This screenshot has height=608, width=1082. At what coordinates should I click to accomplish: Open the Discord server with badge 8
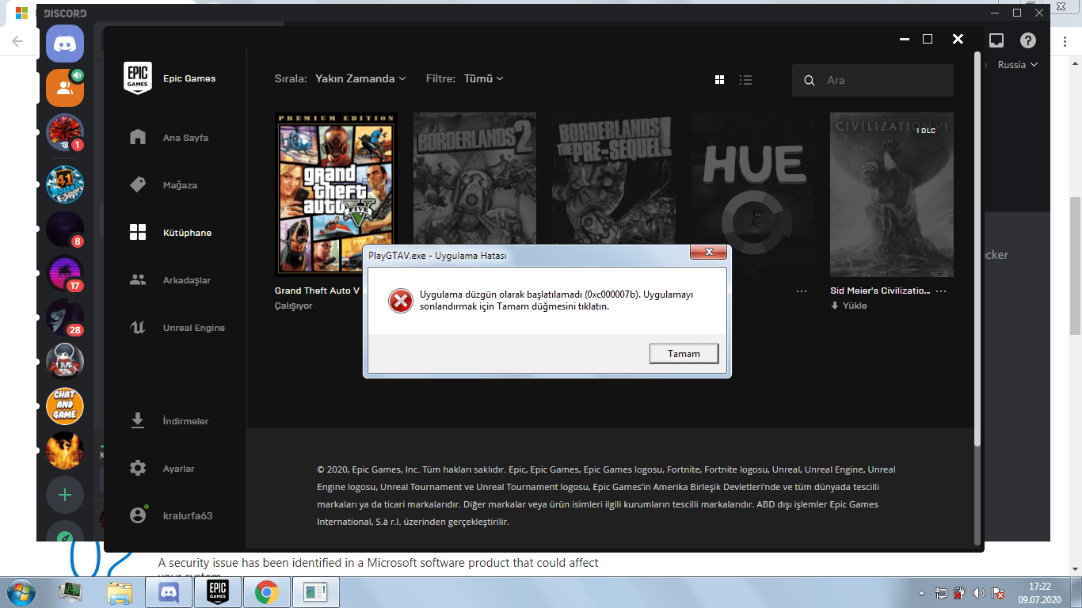(x=65, y=229)
